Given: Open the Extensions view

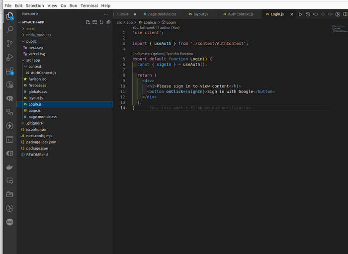Looking at the screenshot, I should (10, 71).
